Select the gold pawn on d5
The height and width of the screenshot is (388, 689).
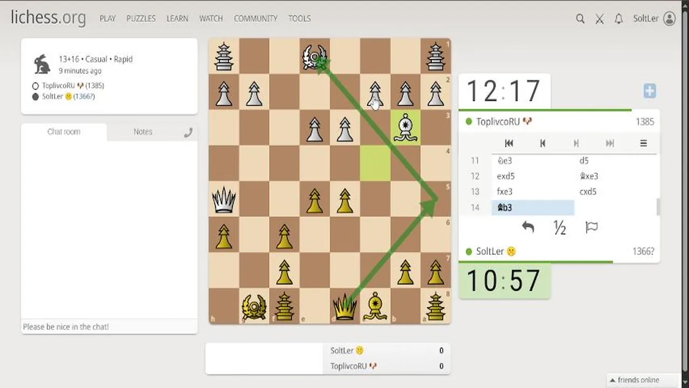345,200
